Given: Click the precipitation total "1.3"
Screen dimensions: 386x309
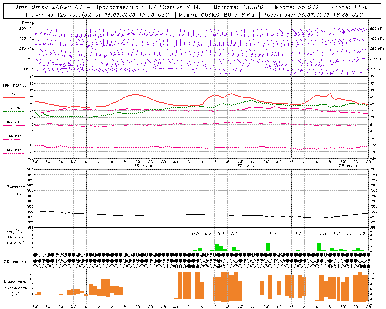Looking at the screenshot, I should pos(336,234).
